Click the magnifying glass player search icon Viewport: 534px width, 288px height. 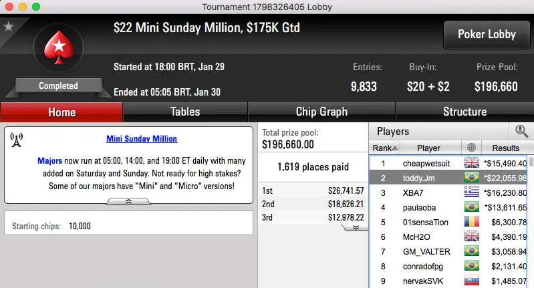521,132
